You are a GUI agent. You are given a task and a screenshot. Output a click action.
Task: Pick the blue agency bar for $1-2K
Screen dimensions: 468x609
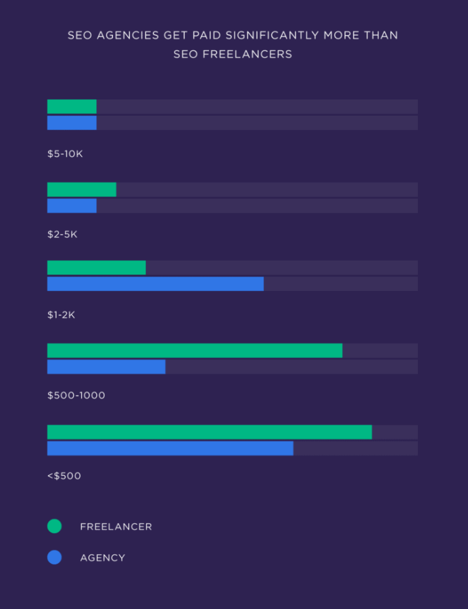click(x=156, y=284)
